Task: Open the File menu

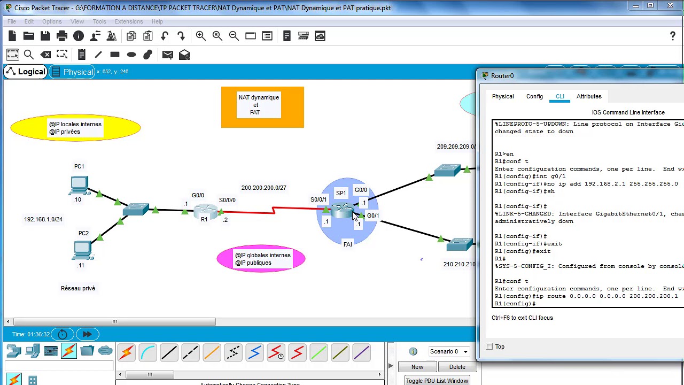Action: coord(12,21)
